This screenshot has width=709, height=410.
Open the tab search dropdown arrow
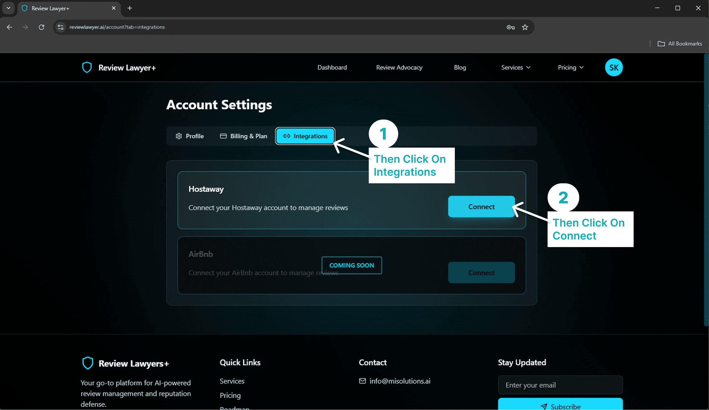8,8
